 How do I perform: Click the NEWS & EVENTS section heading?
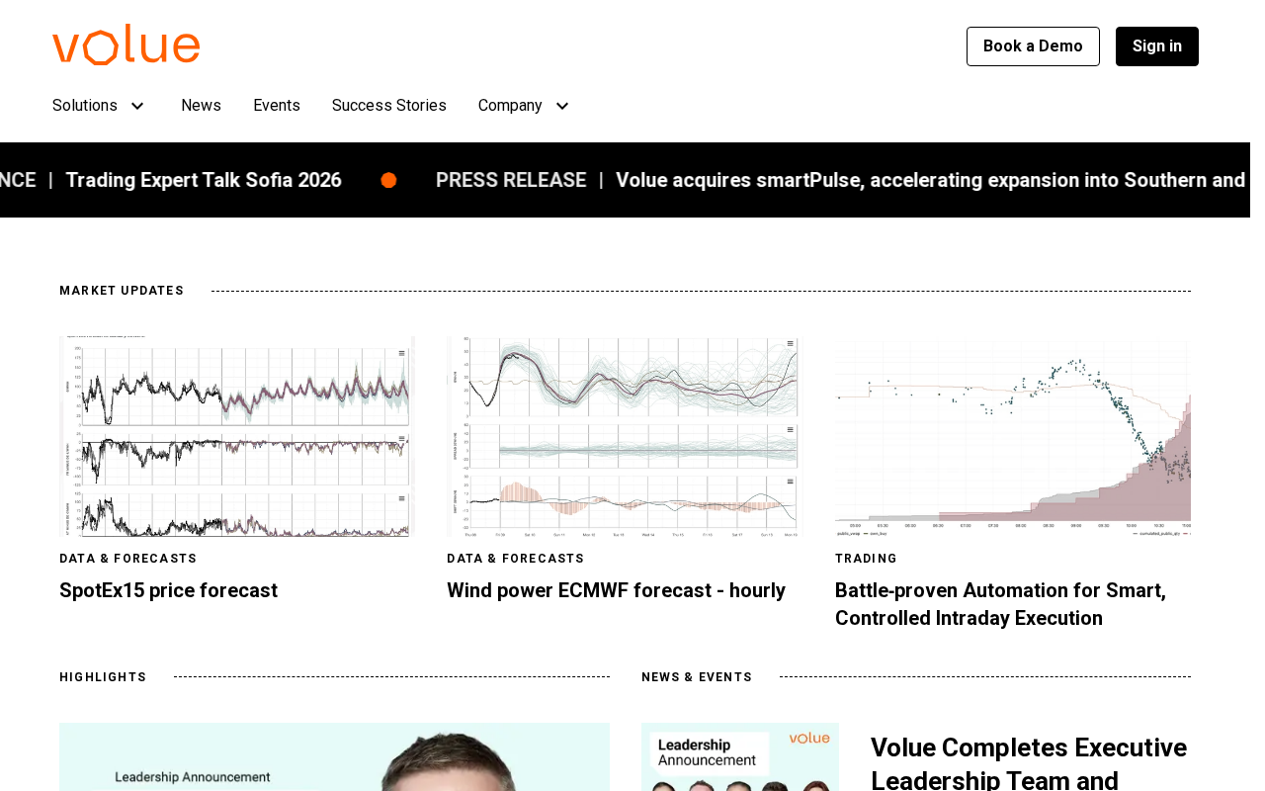(x=697, y=677)
